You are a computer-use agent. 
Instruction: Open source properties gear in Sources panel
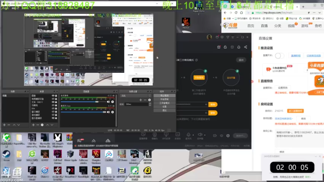coord(42,125)
